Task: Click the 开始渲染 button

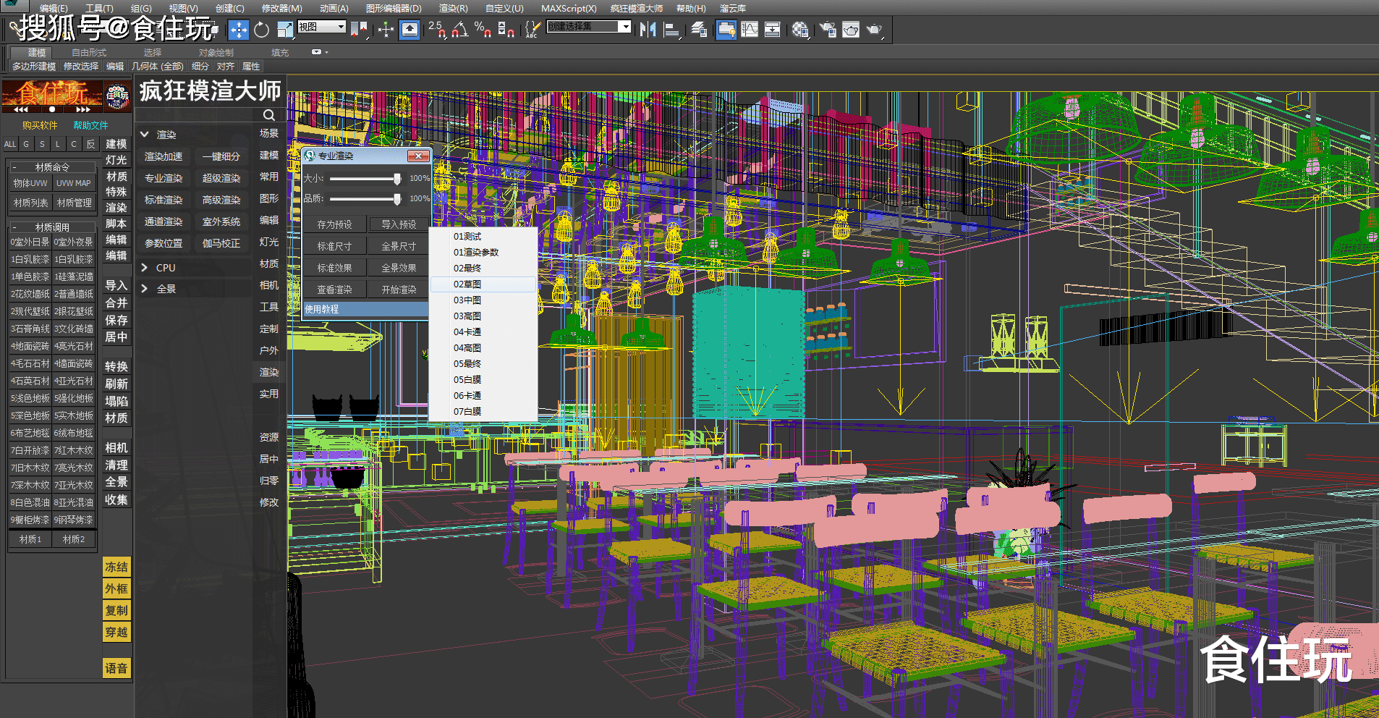Action: [x=399, y=290]
